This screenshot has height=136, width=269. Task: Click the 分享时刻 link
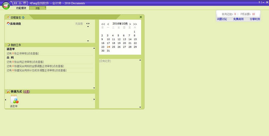(255, 19)
